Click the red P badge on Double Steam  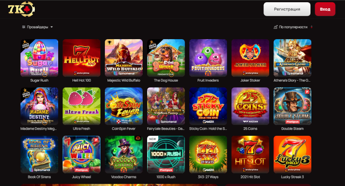click(307, 92)
